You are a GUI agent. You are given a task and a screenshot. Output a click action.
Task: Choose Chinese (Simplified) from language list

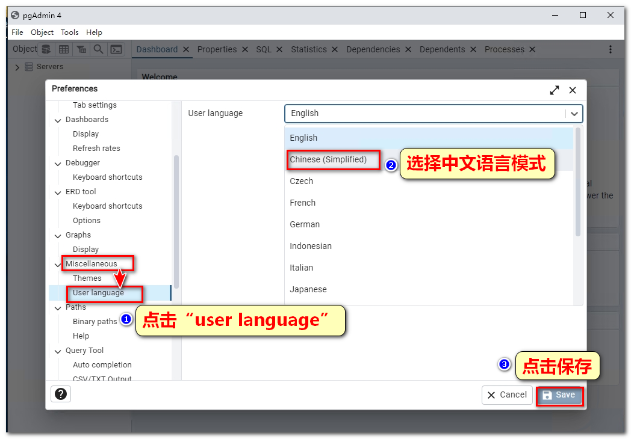click(328, 159)
